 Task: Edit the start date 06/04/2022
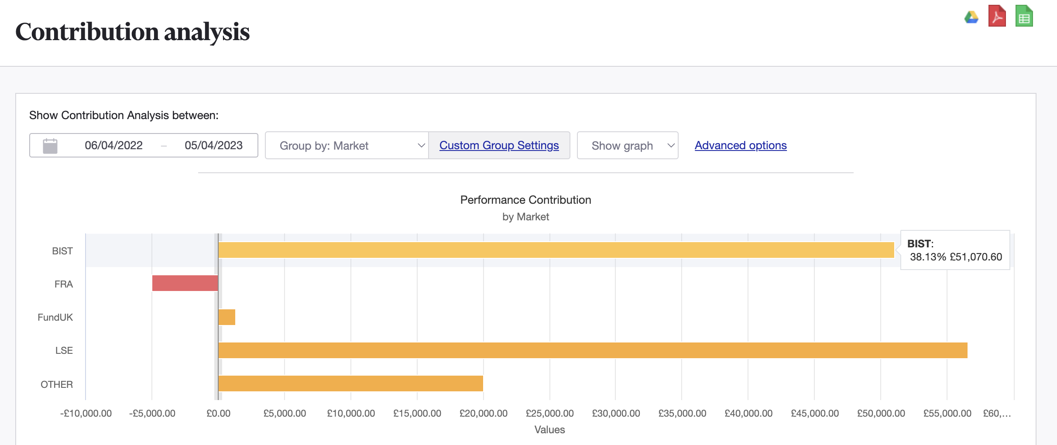pyautogui.click(x=113, y=145)
